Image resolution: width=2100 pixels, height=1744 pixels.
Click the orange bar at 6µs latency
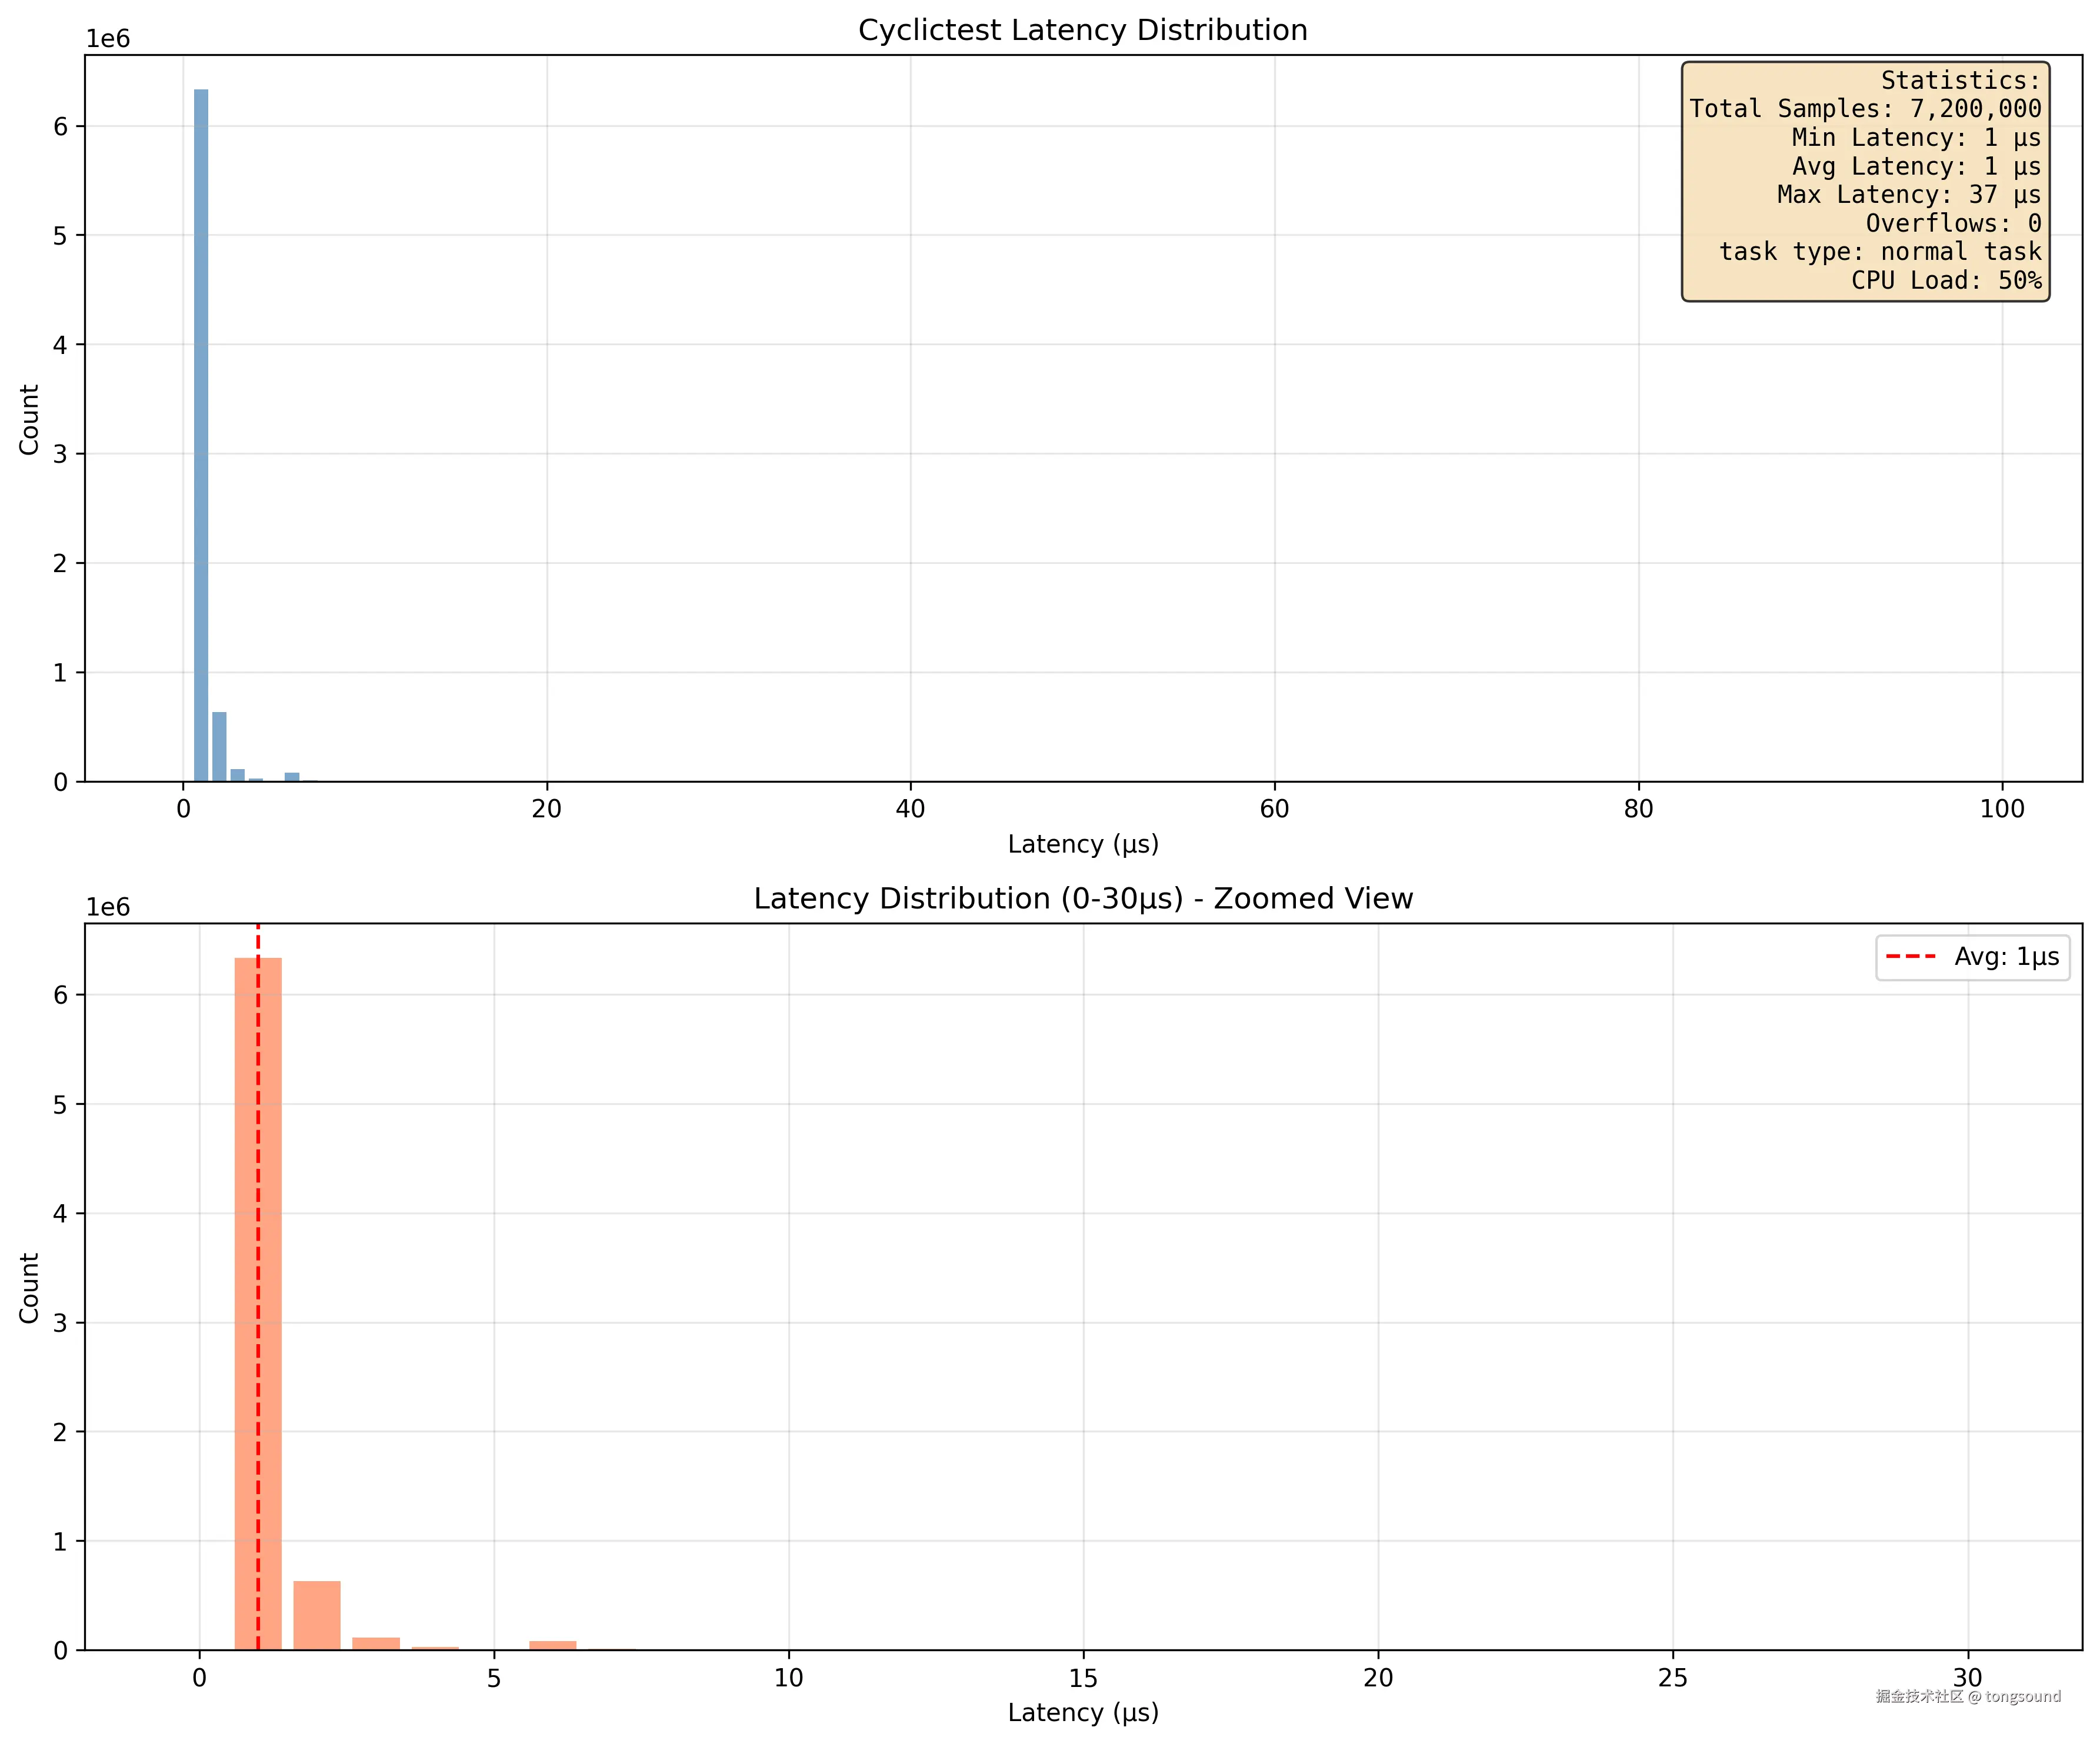tap(553, 1645)
